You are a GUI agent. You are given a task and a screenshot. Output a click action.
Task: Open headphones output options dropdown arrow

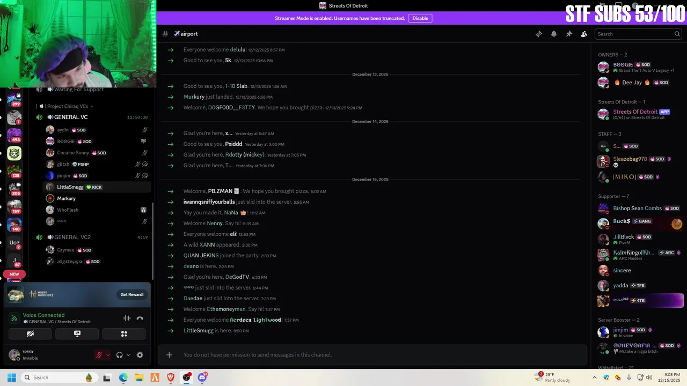[x=128, y=355]
